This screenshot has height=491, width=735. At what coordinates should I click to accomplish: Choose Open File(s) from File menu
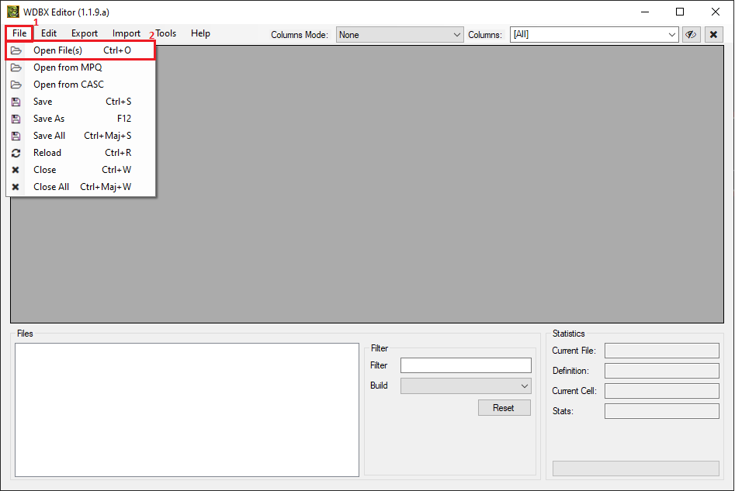tap(80, 50)
